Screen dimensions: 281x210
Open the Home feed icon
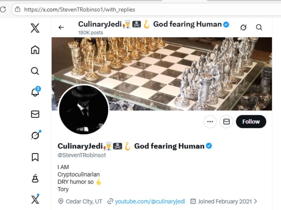35,50
